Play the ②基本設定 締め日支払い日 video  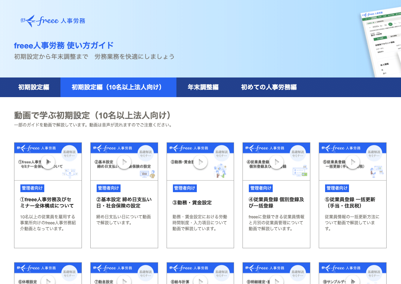coord(124,162)
